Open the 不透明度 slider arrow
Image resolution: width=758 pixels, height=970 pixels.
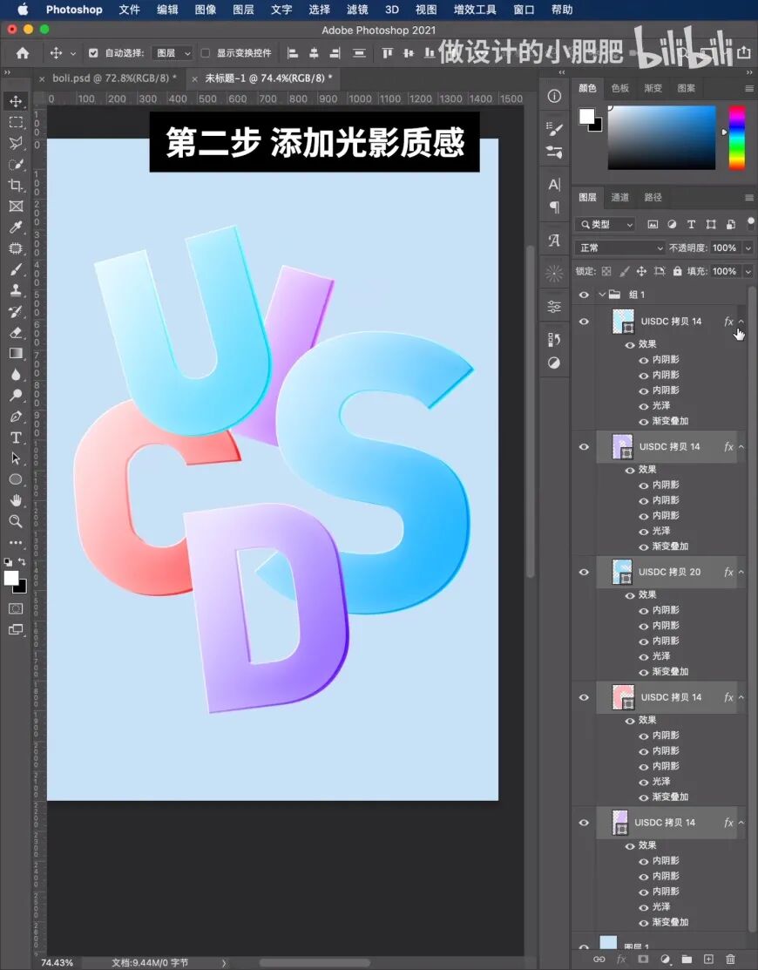click(x=748, y=248)
